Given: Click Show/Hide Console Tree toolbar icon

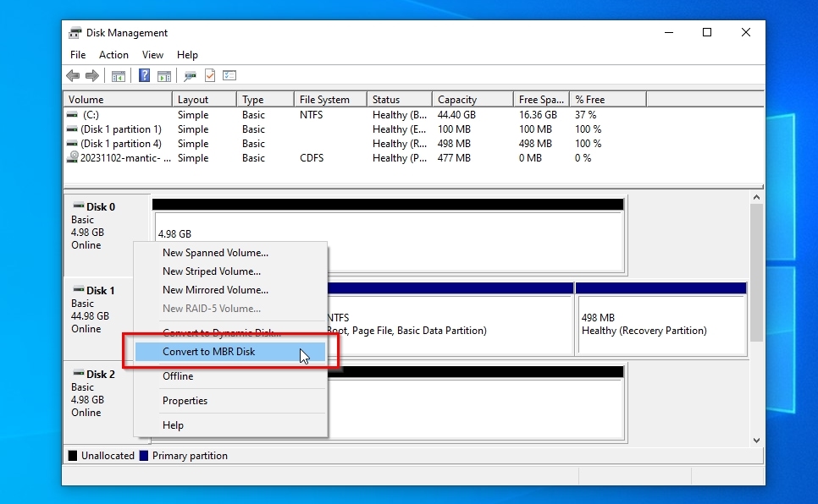Looking at the screenshot, I should [x=119, y=76].
